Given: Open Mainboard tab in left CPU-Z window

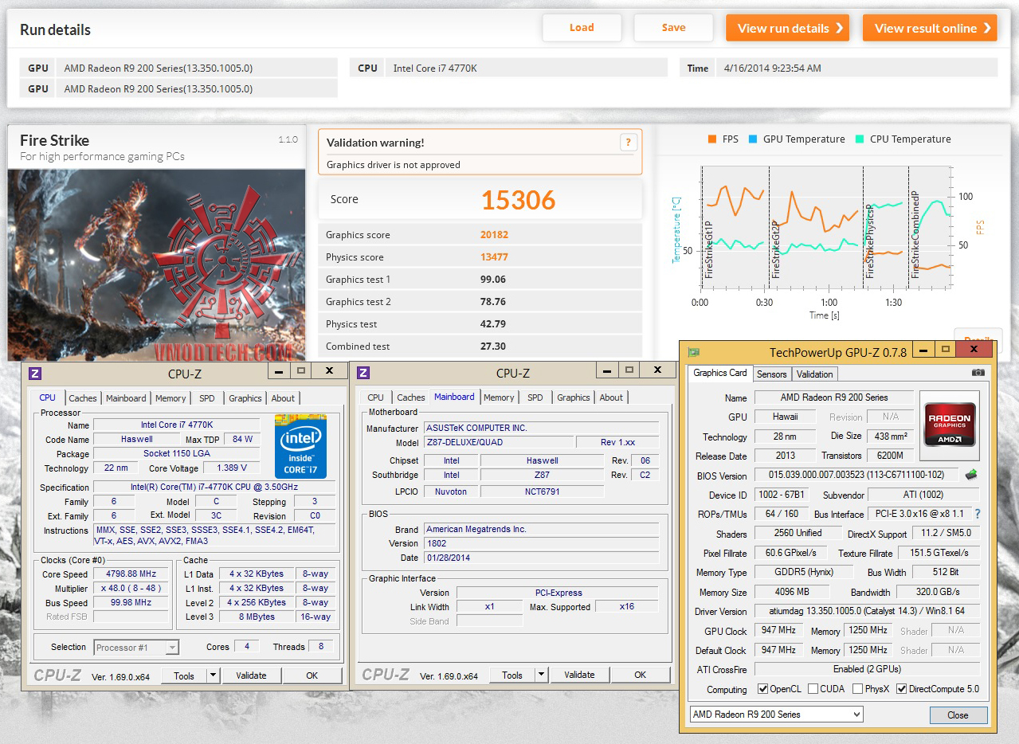Looking at the screenshot, I should click(126, 398).
